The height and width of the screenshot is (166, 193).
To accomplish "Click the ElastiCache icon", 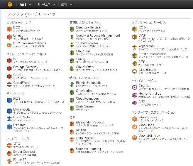I will pyautogui.click(x=9, y=119).
